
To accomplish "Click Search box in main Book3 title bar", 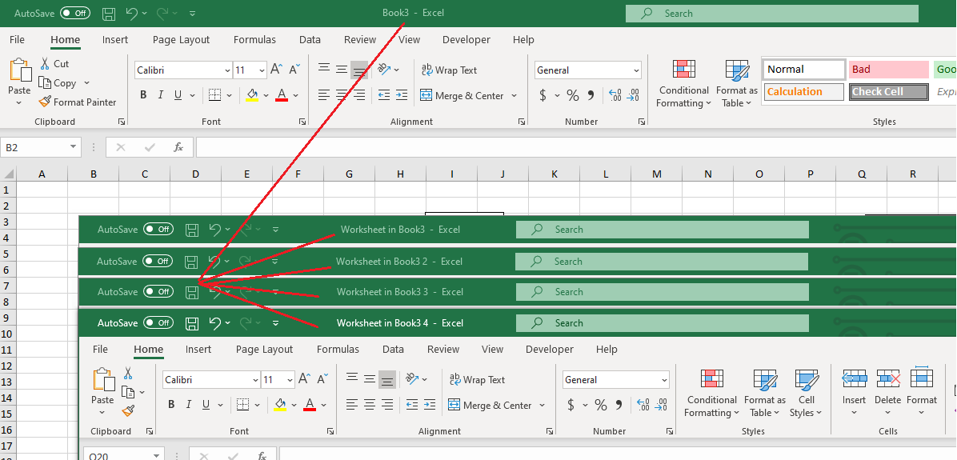I will (x=772, y=14).
